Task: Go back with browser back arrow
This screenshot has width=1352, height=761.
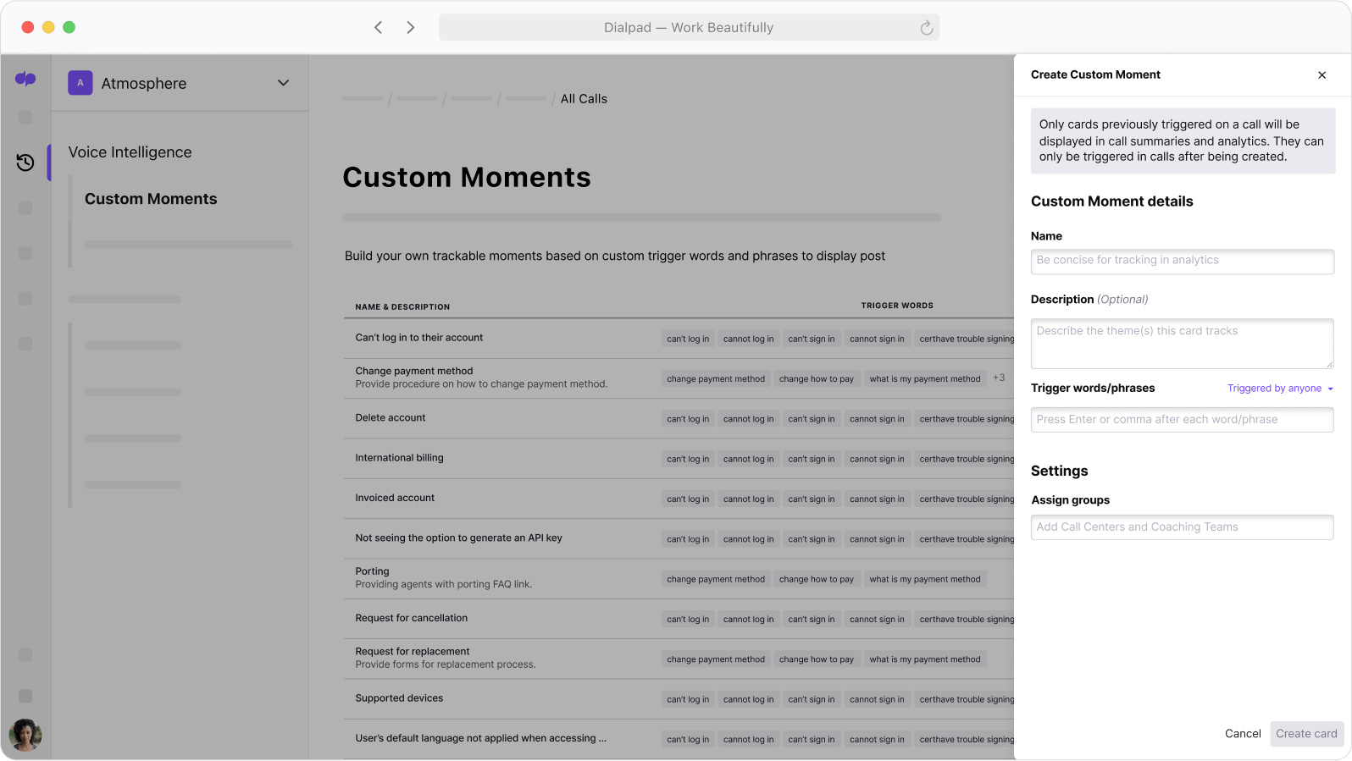Action: point(379,27)
